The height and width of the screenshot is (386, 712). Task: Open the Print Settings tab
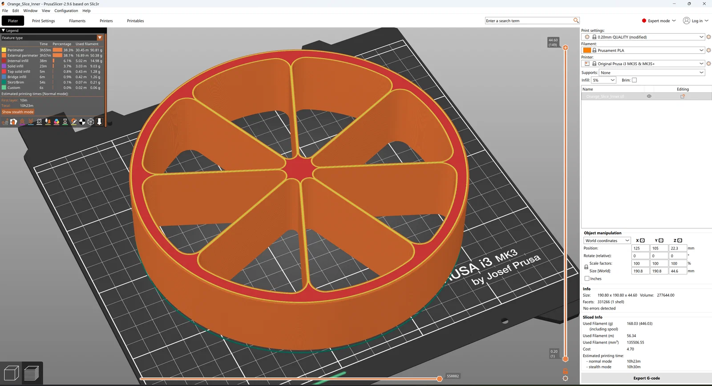point(44,21)
